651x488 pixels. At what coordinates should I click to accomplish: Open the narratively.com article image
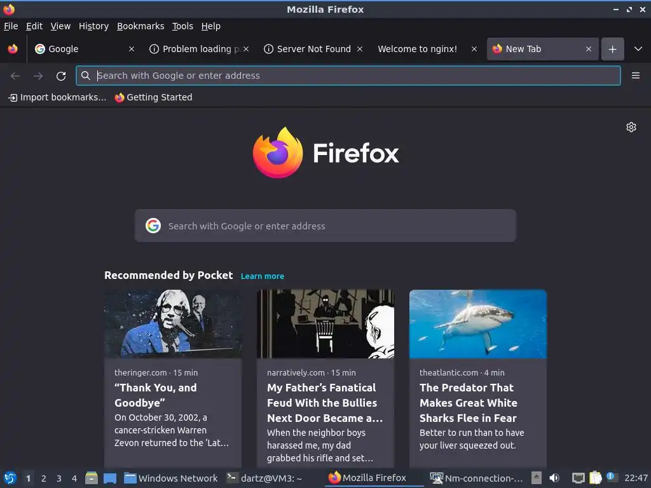[325, 323]
